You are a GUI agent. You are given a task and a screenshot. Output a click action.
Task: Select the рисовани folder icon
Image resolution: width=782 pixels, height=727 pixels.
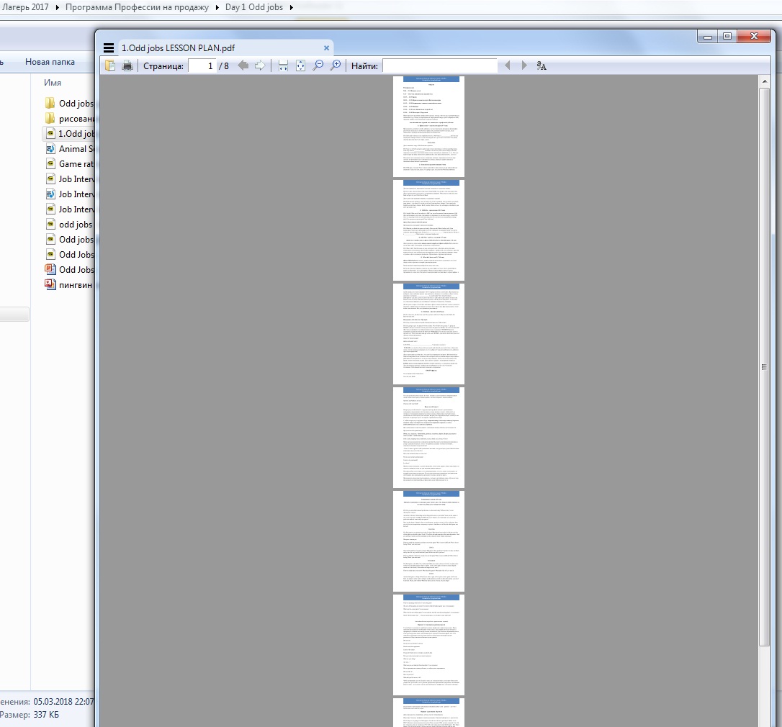point(50,118)
